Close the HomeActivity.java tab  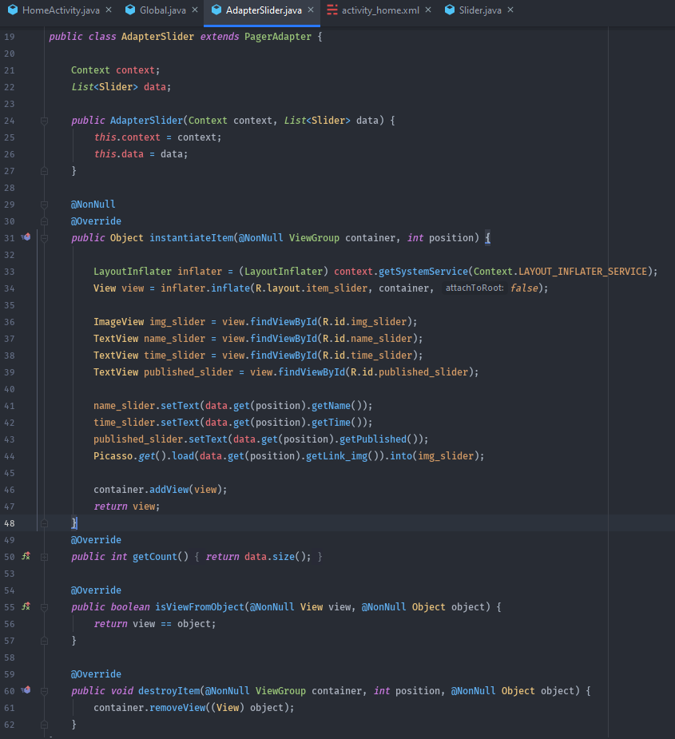tap(109, 10)
